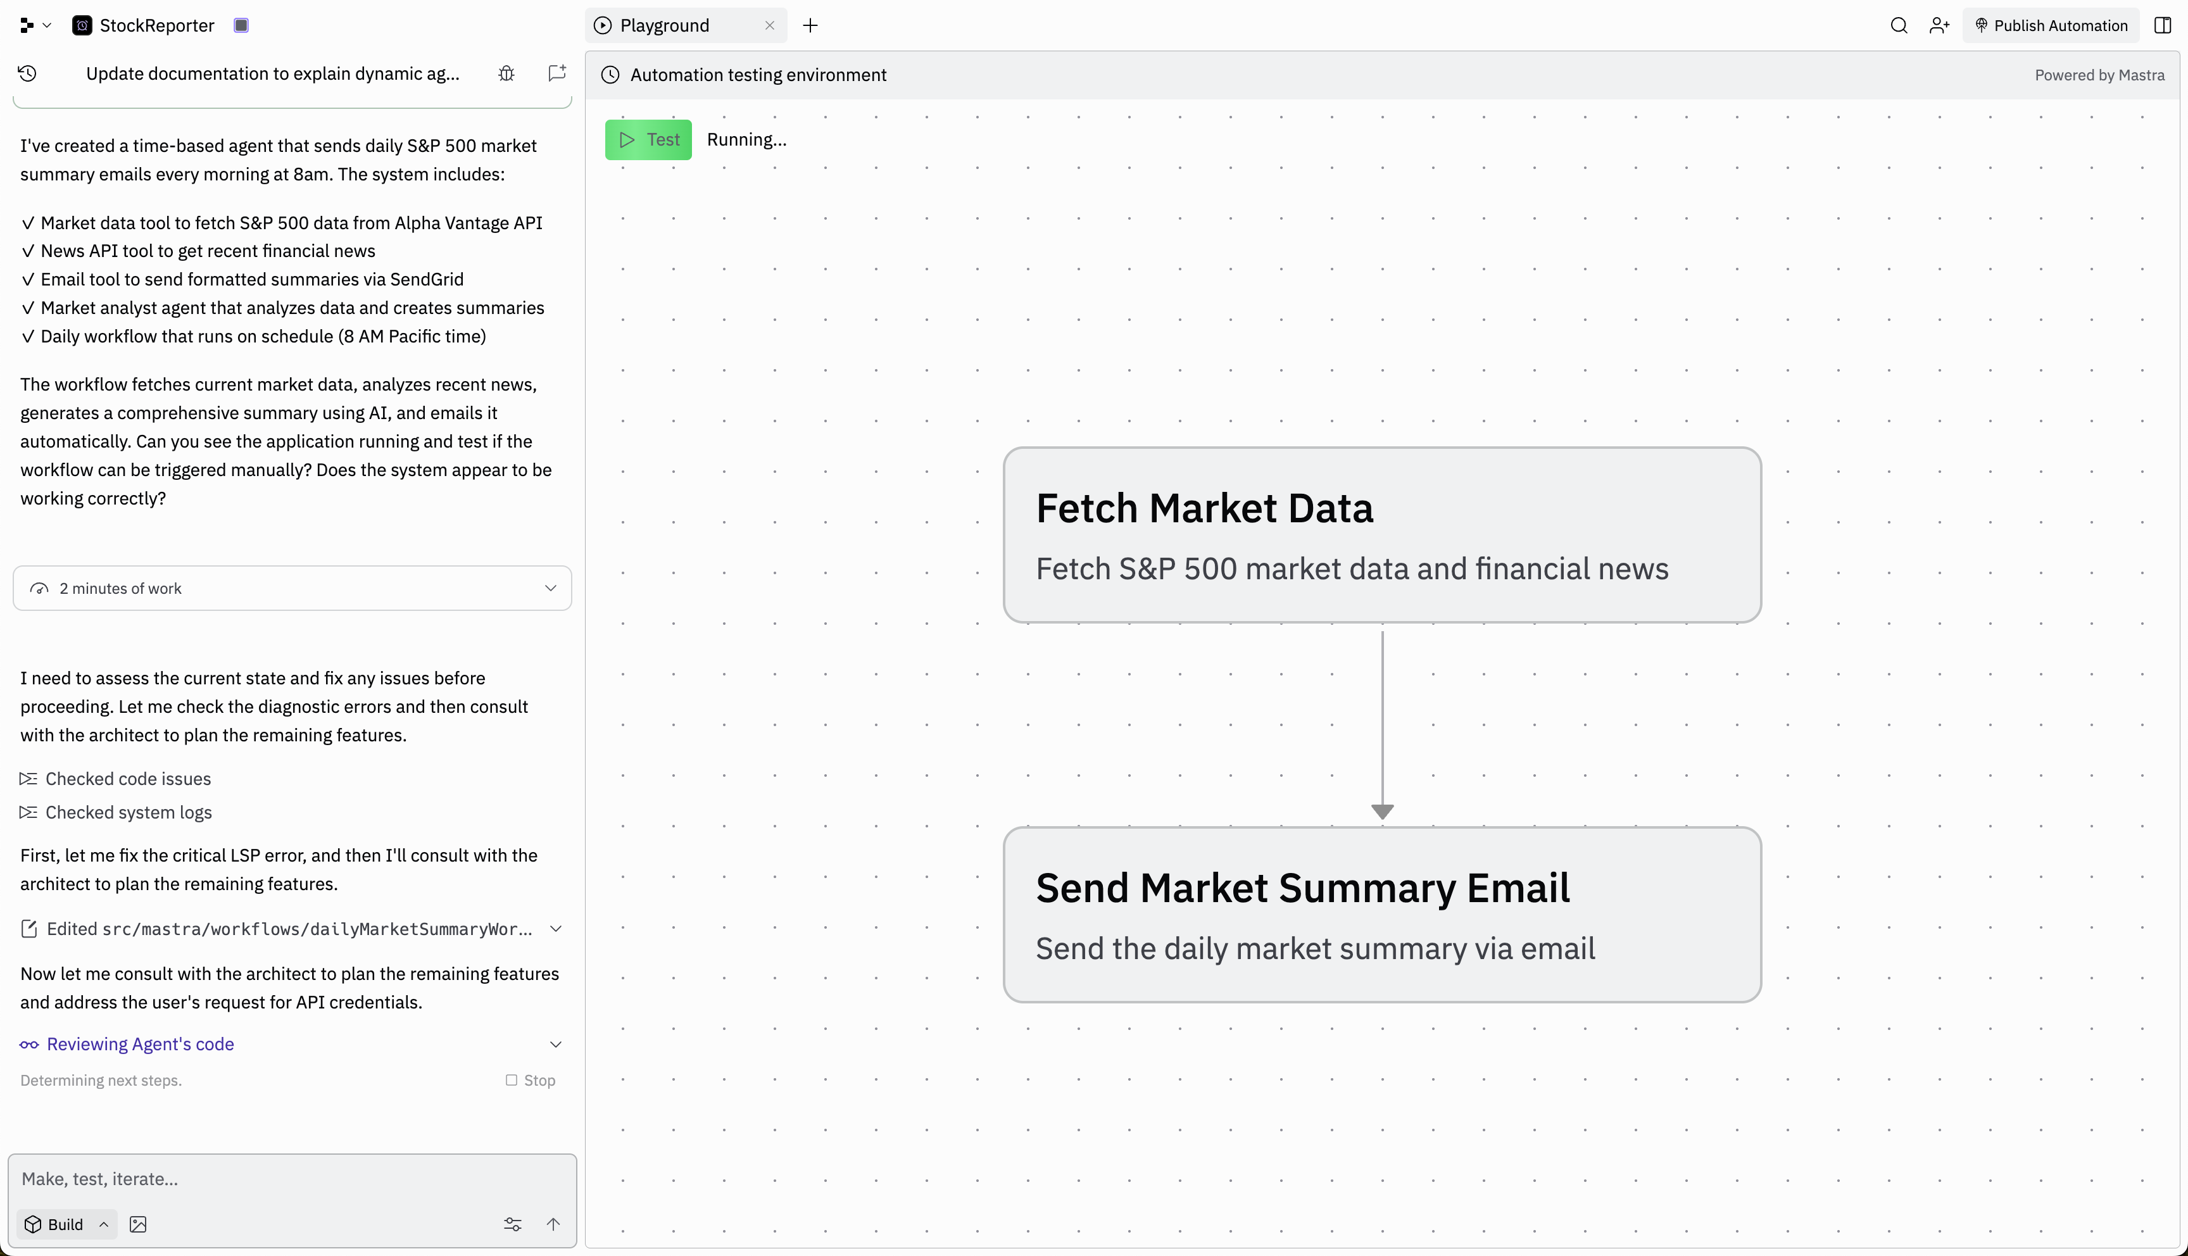
Task: Start a new chat with plus-bubble icon
Action: tap(557, 73)
